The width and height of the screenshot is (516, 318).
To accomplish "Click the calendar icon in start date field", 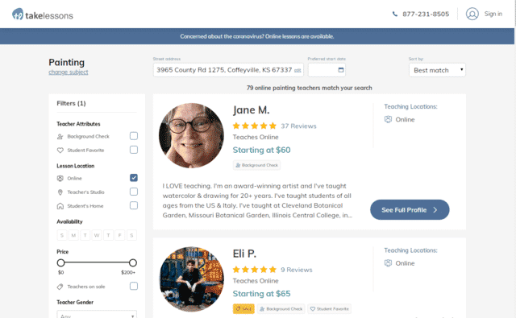I will point(340,70).
